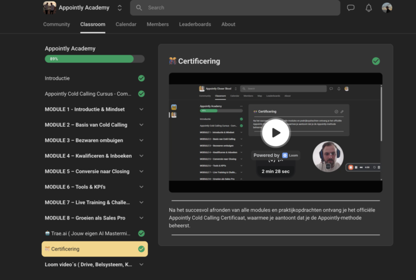Toggle the Cold Calling Cursus checkmark
This screenshot has width=416, height=280.
tap(142, 94)
